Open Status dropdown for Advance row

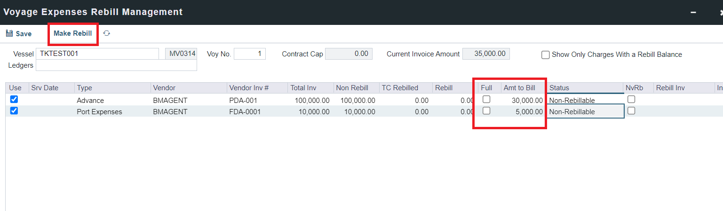coord(585,101)
